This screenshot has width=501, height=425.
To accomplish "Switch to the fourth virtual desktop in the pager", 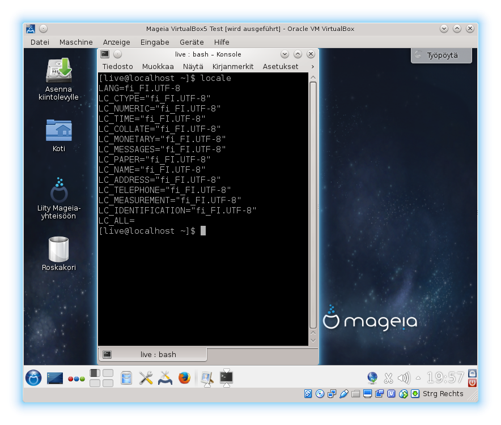I will (x=108, y=383).
